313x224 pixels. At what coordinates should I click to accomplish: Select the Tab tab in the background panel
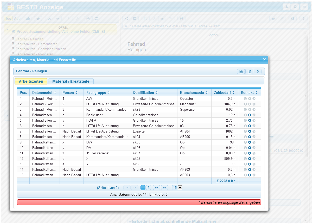click(x=27, y=18)
